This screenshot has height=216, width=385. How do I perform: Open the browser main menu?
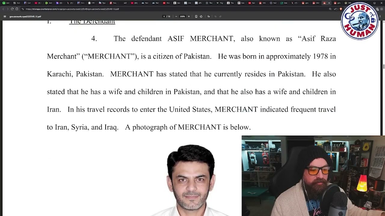tap(382, 9)
